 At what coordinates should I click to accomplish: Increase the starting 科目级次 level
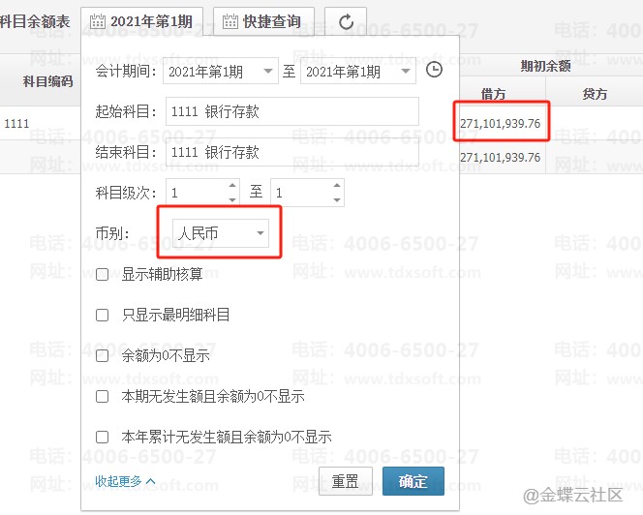point(232,185)
